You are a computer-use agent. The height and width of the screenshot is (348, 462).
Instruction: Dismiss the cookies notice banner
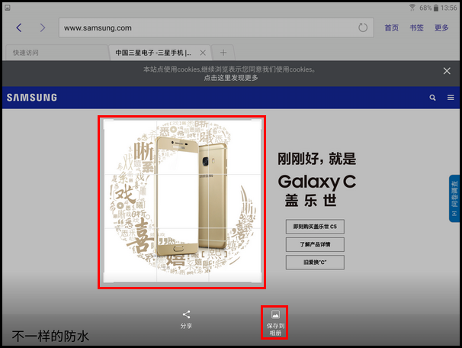pyautogui.click(x=447, y=71)
